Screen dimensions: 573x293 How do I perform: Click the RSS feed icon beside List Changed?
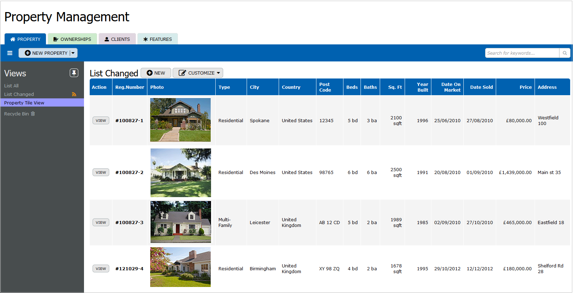(74, 94)
